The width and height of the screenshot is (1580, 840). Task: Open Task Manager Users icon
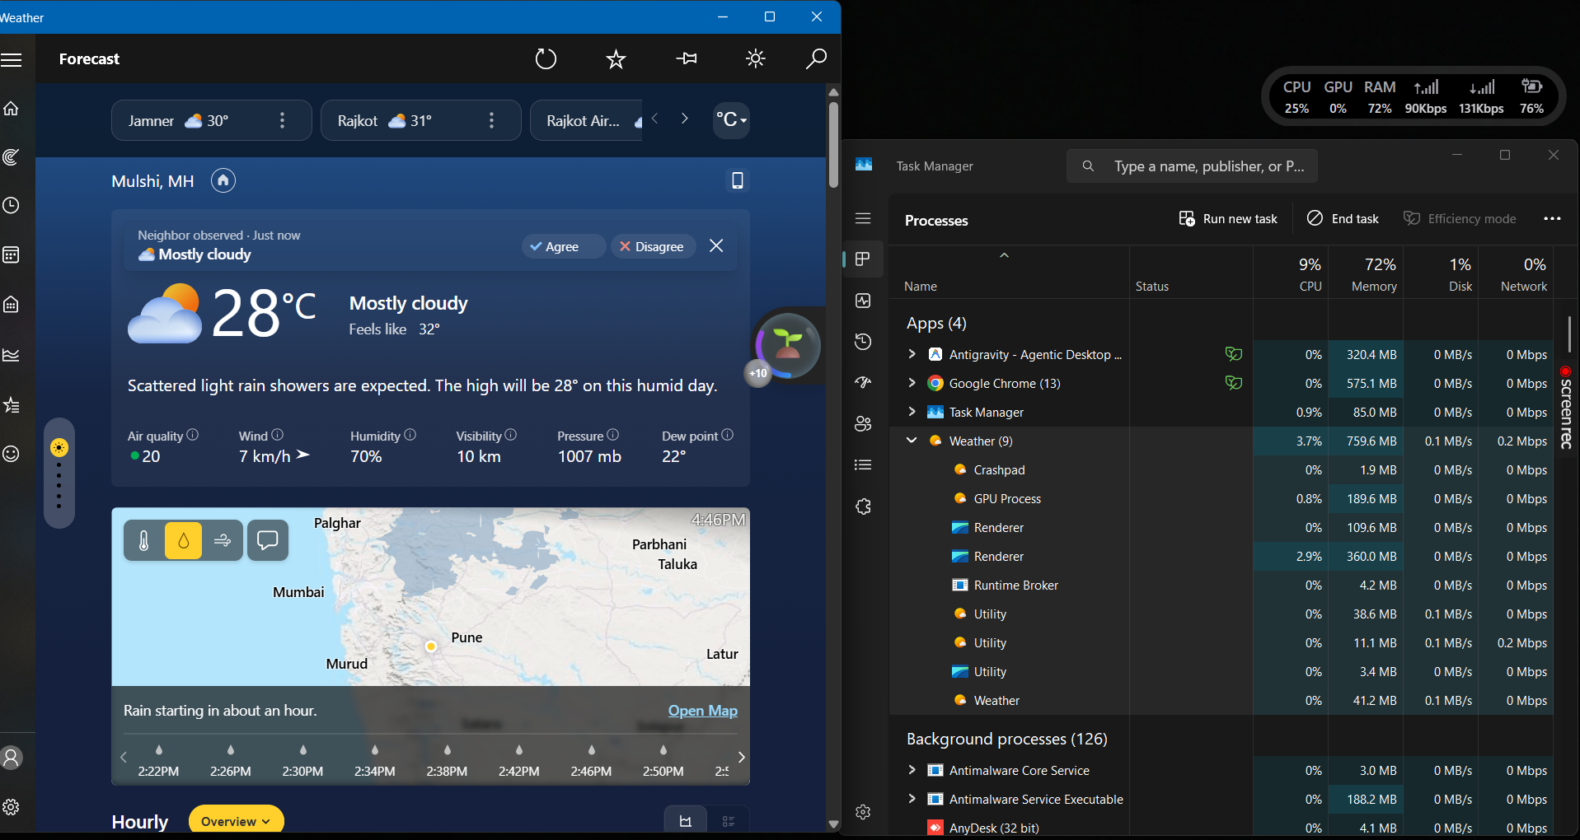pos(863,424)
